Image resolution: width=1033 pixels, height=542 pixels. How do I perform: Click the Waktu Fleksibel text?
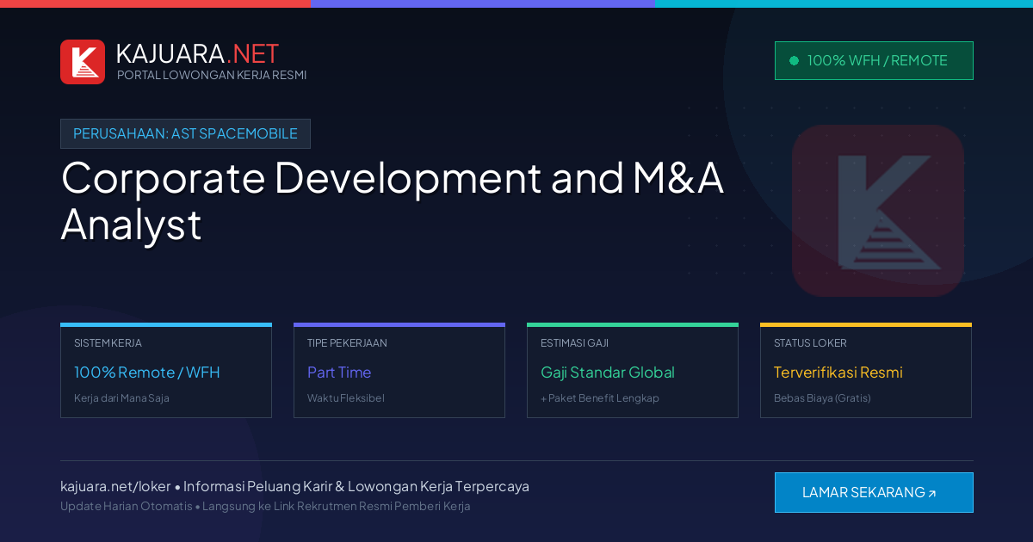(346, 398)
